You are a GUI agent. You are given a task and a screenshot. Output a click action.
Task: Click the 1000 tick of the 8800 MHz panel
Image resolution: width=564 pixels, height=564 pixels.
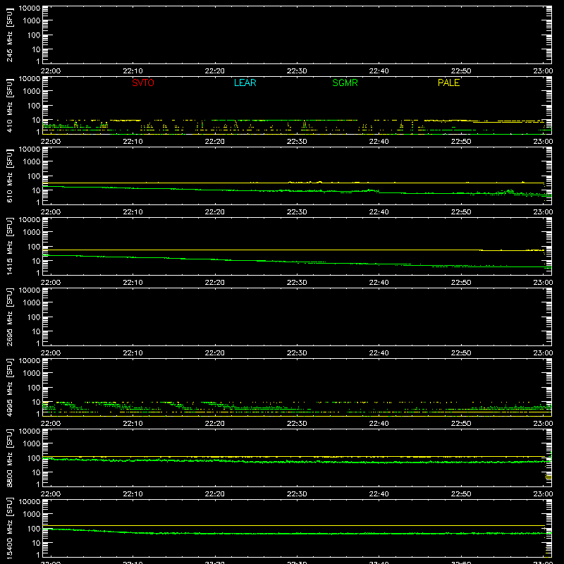point(32,444)
